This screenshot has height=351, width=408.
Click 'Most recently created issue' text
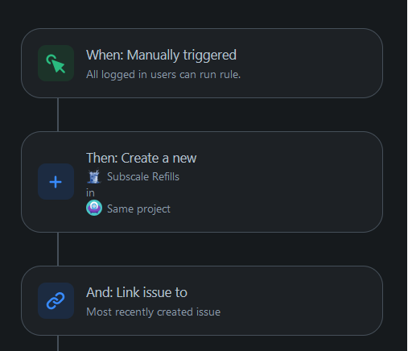click(154, 312)
